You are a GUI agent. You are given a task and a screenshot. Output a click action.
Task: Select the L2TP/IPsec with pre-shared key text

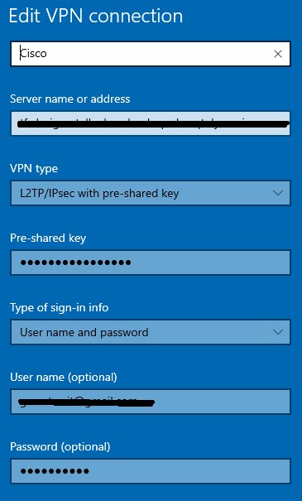pyautogui.click(x=99, y=193)
